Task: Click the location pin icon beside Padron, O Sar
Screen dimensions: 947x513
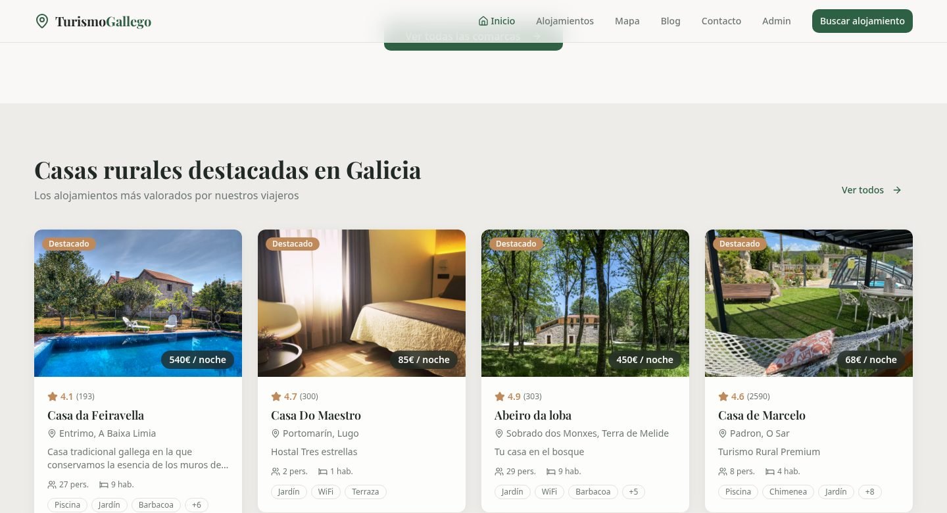Action: click(x=723, y=433)
